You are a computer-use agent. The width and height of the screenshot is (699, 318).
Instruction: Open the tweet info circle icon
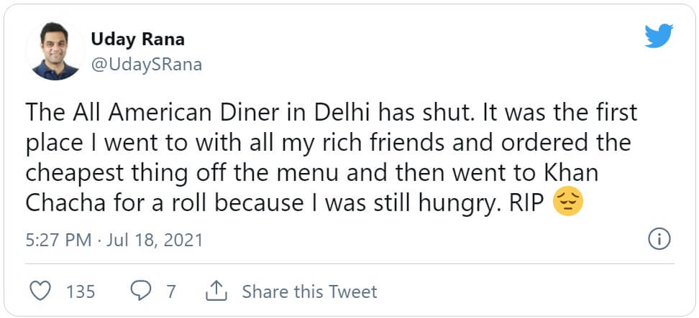point(659,239)
